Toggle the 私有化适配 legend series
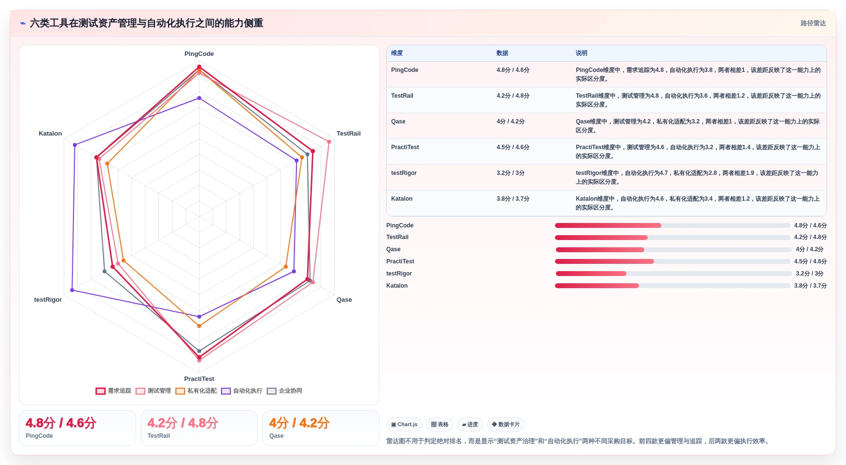 click(x=196, y=391)
